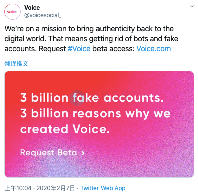The width and height of the screenshot is (198, 196).
Task: Click the '3 billion fake accounts.' headline
Action: (91, 97)
